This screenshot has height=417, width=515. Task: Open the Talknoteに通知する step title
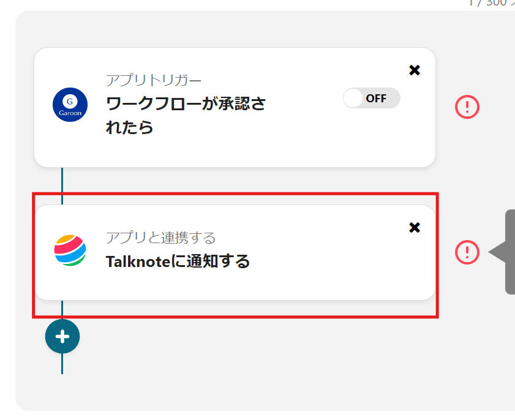[x=178, y=261]
